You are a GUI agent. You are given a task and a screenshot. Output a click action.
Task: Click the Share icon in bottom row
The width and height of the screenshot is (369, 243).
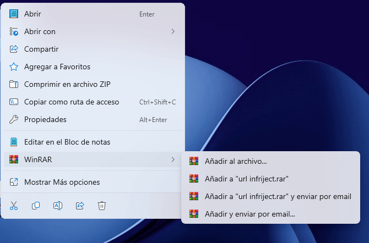pos(80,206)
